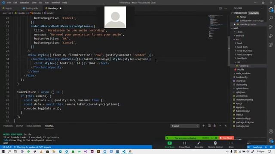275x154 pixels.
Task: Collapse the MOD project folder section
Action: pyautogui.click(x=232, y=28)
